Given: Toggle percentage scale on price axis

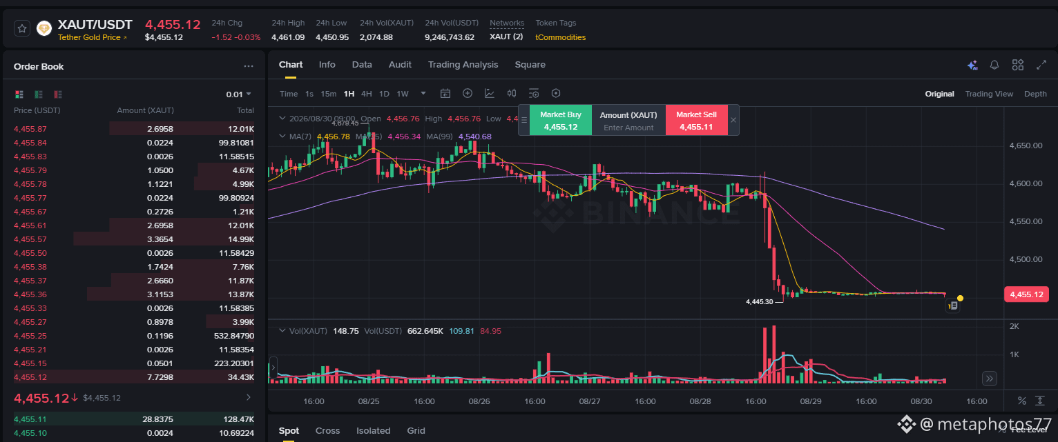Looking at the screenshot, I should (x=1022, y=401).
